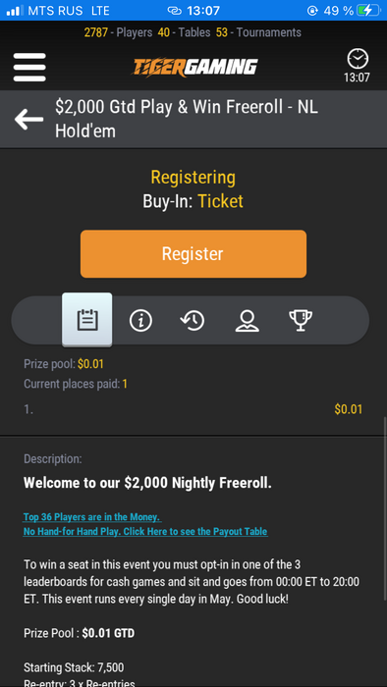Go back with the left arrow
387x687 pixels.
[28, 119]
